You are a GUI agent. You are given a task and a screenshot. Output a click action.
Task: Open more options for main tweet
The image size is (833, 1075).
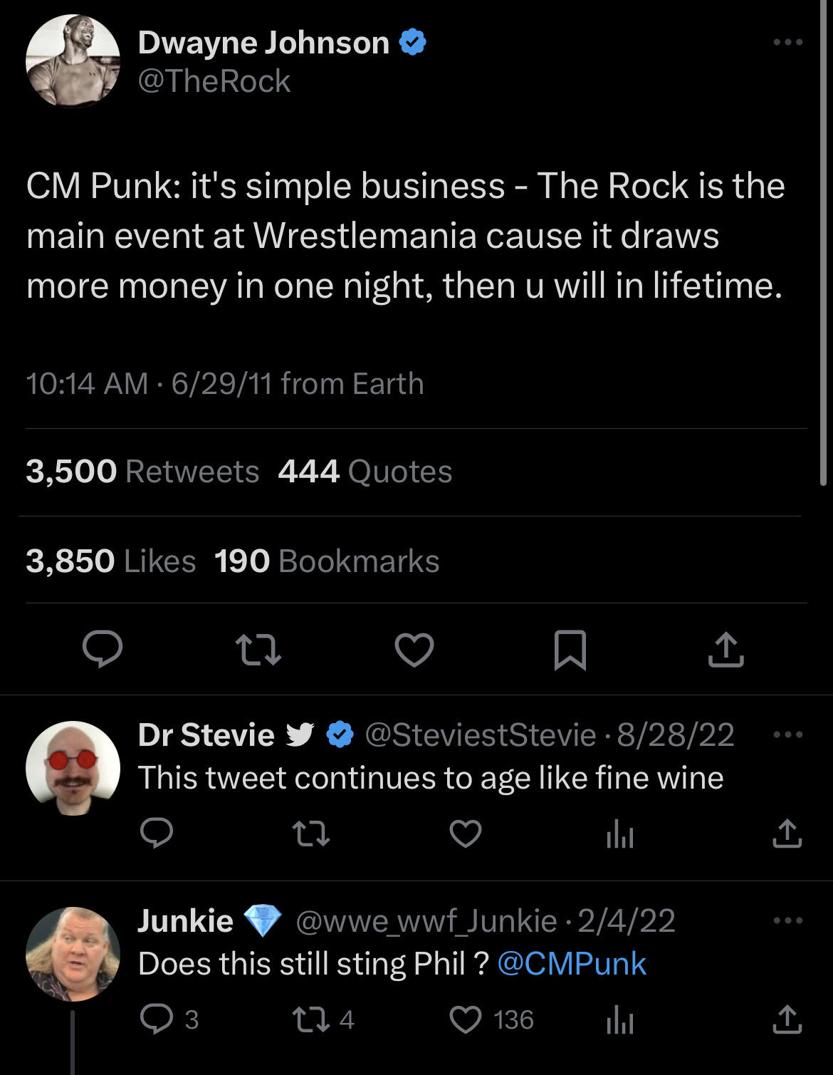coord(788,43)
